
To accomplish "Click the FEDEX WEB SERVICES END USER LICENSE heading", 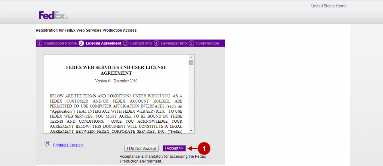I will pos(116,70).
